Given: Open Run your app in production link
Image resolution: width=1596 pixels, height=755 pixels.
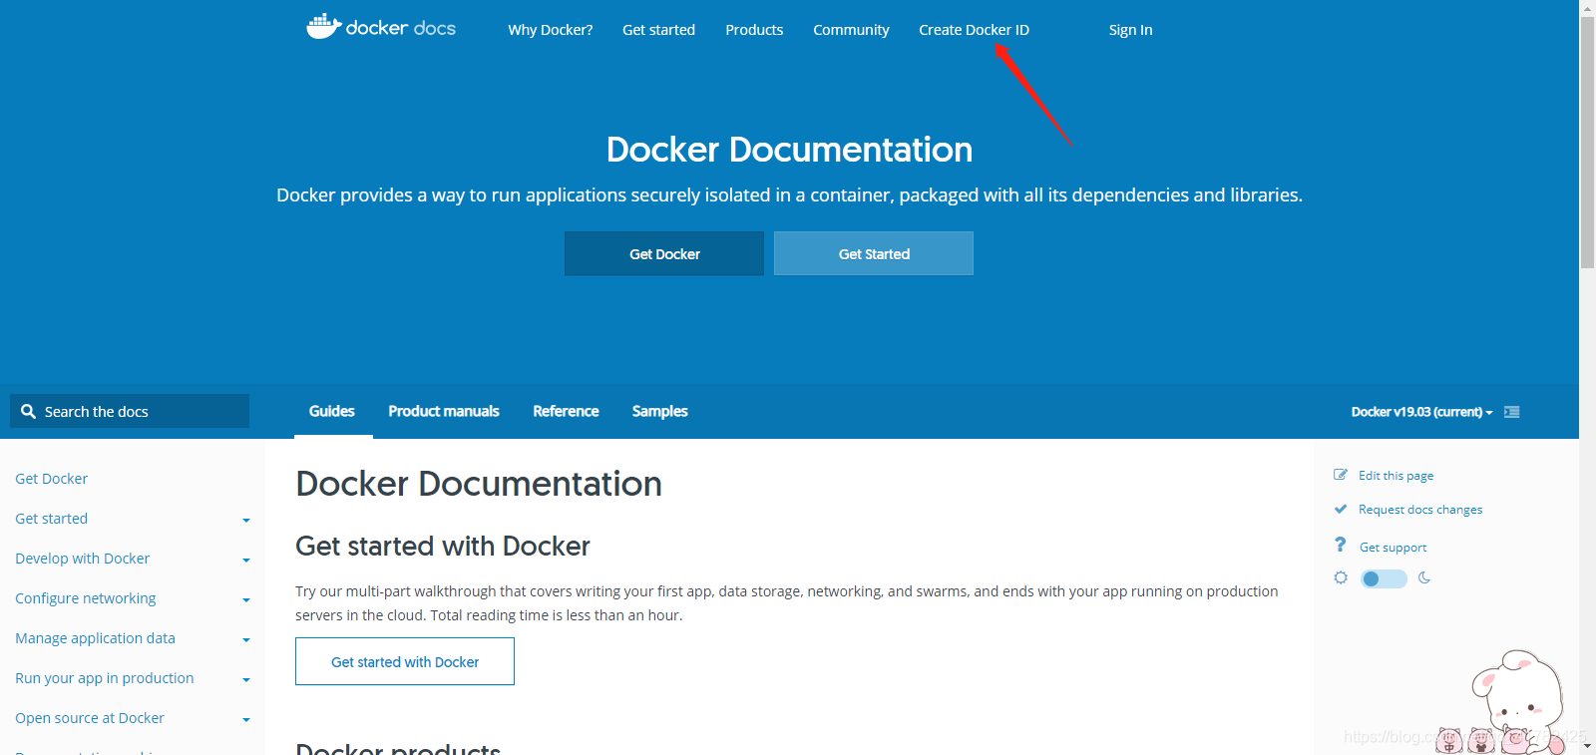Looking at the screenshot, I should pyautogui.click(x=105, y=678).
